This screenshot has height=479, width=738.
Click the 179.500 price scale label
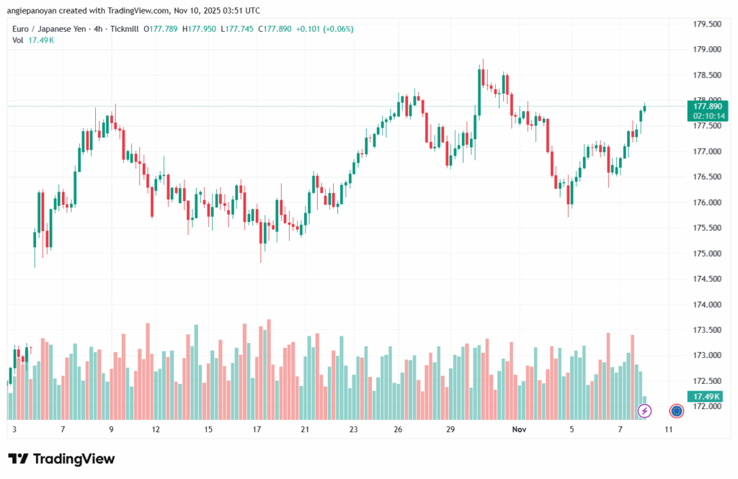coord(707,24)
